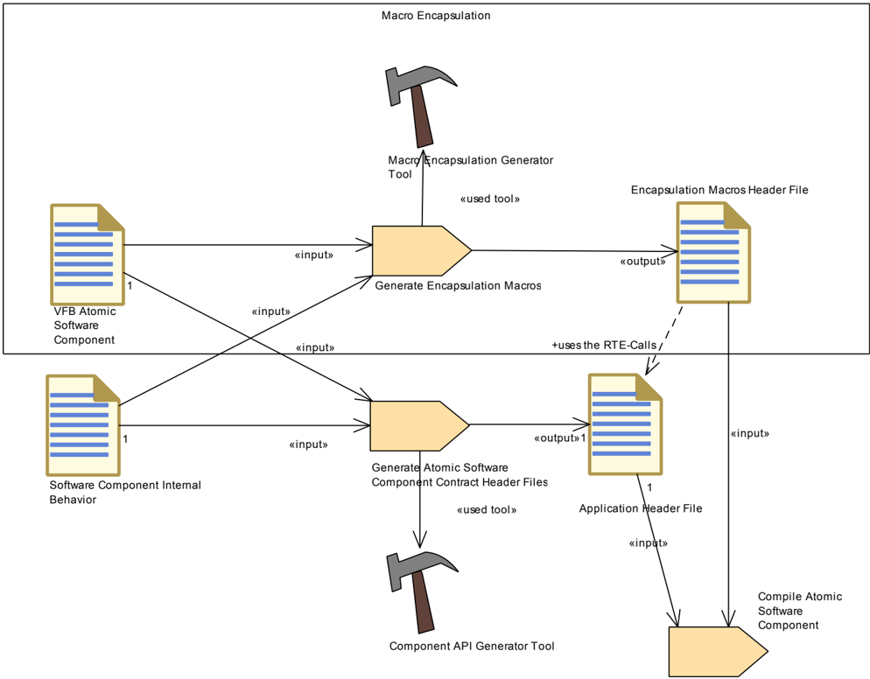This screenshot has width=870, height=679.
Task: Click the '+uses the RTE-Calls' dependency label
Action: [x=604, y=345]
